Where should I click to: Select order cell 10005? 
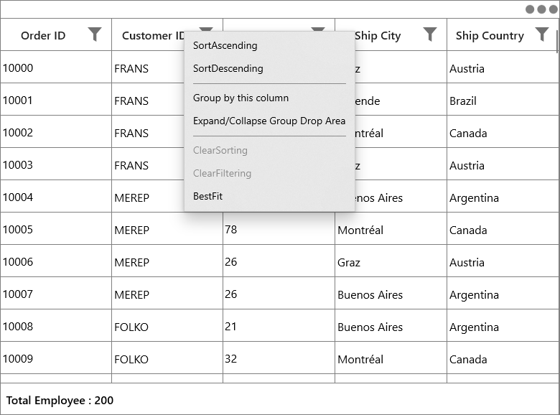pyautogui.click(x=56, y=228)
